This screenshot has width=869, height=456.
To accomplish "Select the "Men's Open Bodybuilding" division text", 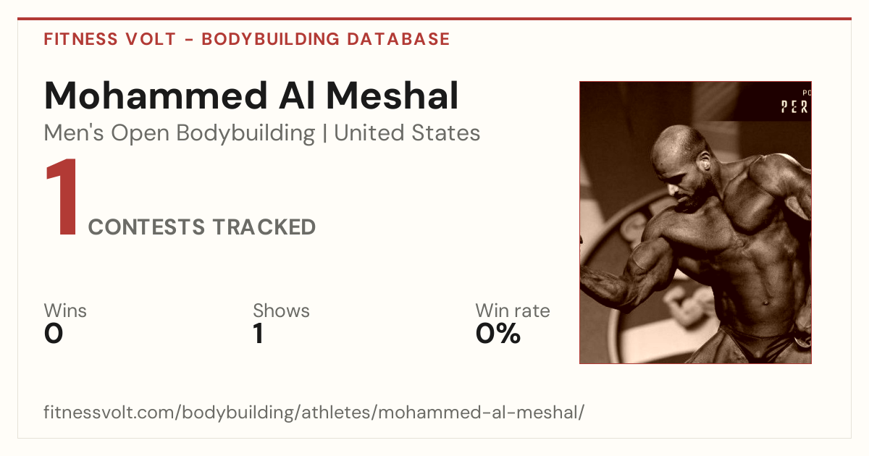I will point(180,133).
